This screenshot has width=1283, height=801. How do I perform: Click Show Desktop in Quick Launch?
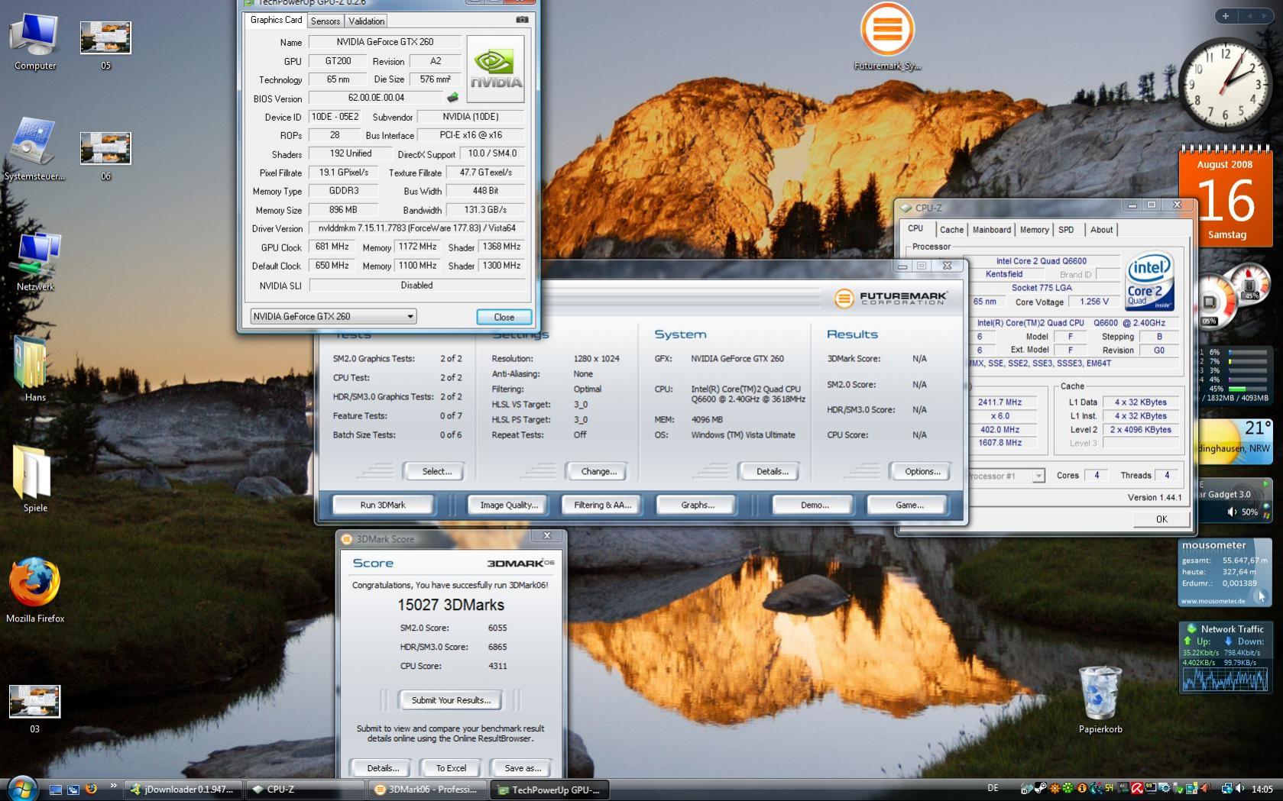click(55, 790)
